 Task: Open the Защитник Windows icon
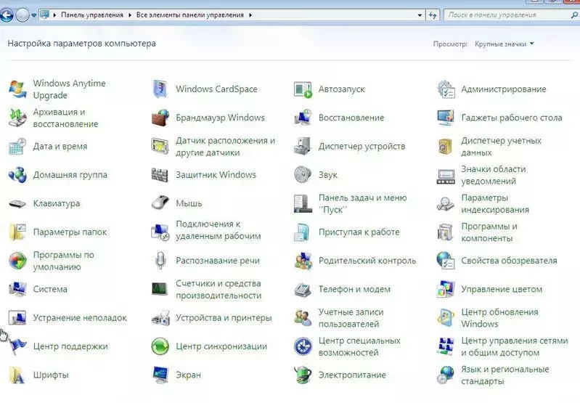point(160,175)
